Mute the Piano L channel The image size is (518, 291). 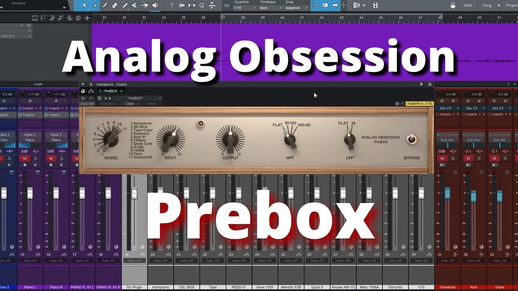tap(25, 158)
